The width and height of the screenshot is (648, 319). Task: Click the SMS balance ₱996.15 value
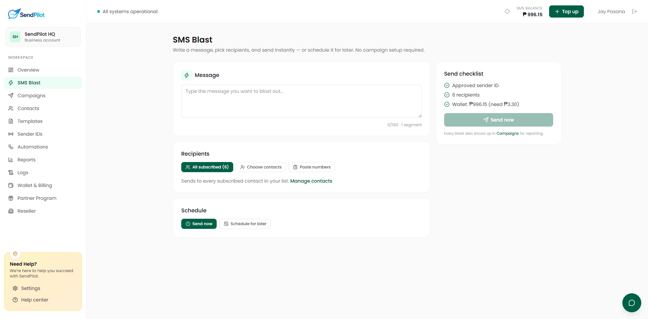pyautogui.click(x=533, y=15)
